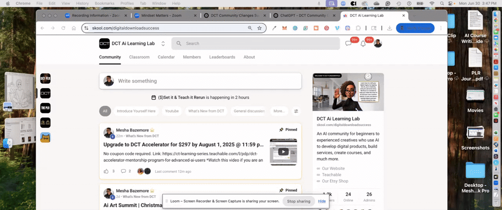Filter posts by General discussion
502x210 pixels.
pos(249,111)
